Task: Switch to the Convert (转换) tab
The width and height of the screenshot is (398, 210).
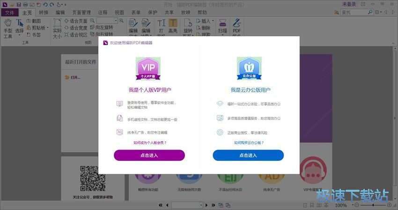Action: point(44,13)
